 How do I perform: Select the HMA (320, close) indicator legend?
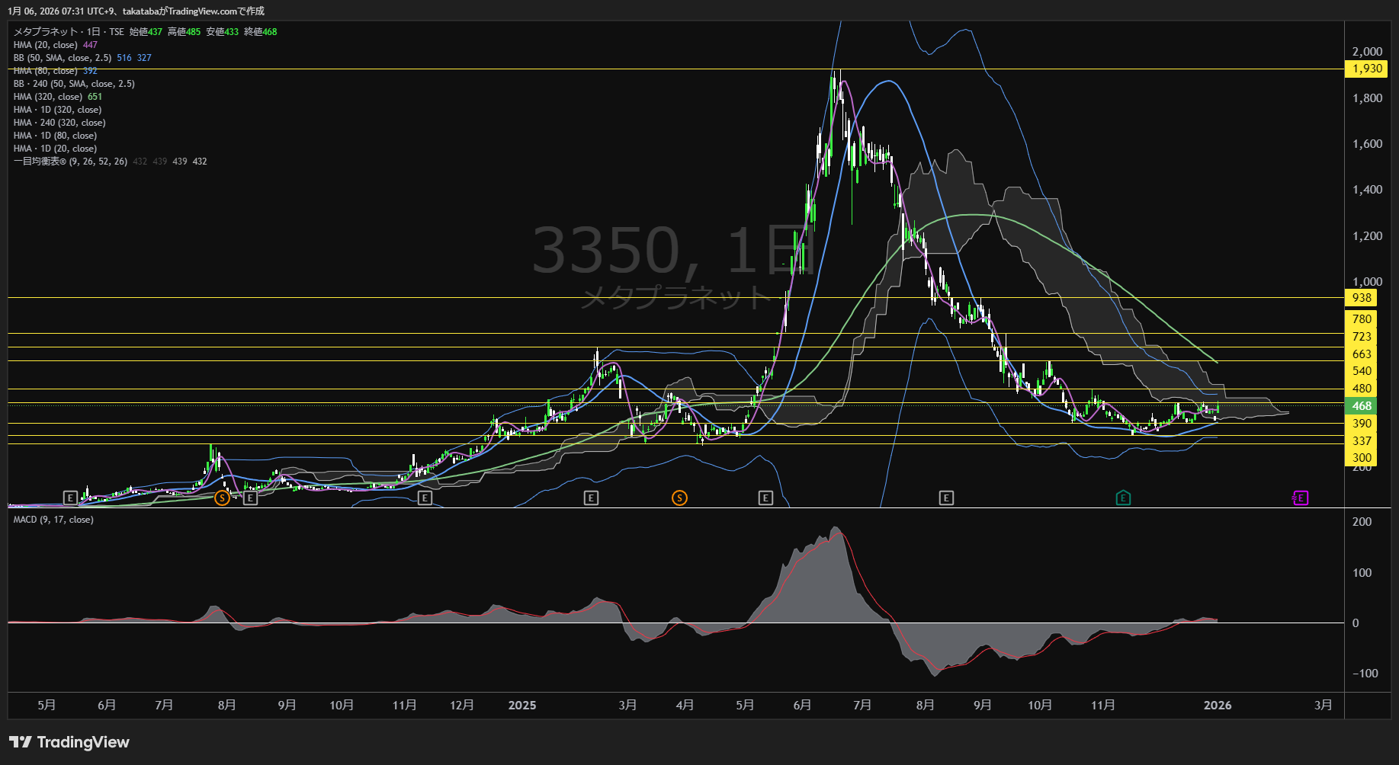point(47,97)
